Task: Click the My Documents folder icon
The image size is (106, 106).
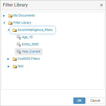Action: point(10,16)
